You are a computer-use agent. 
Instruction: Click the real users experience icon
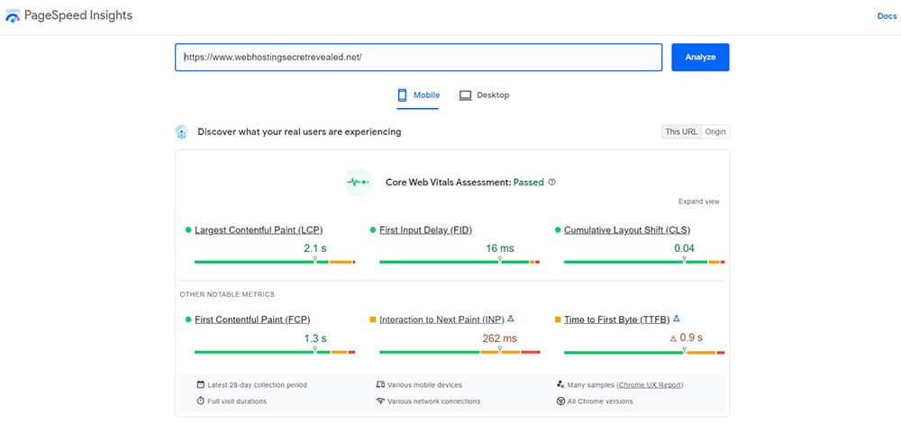[x=182, y=131]
